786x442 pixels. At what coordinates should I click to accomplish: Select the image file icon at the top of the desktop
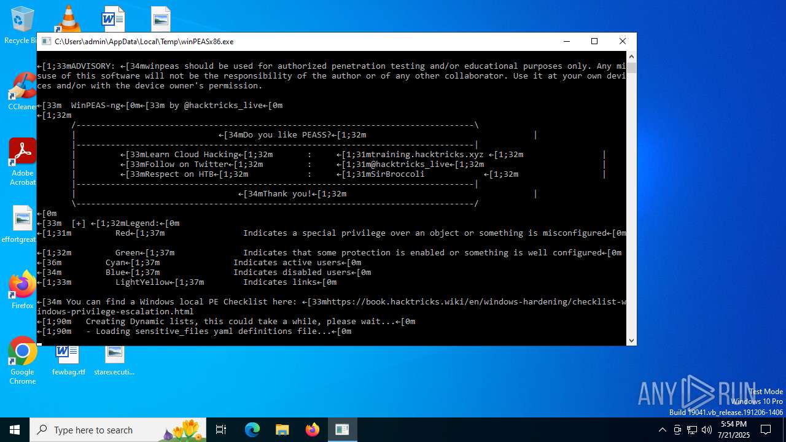(x=161, y=18)
